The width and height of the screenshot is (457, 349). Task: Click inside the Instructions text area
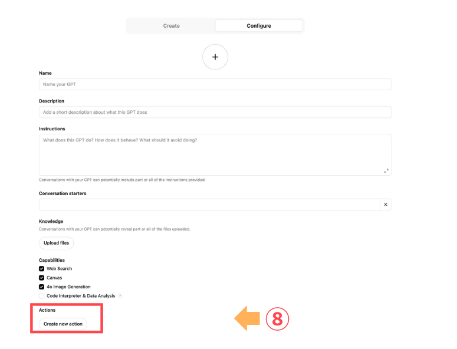pyautogui.click(x=215, y=154)
